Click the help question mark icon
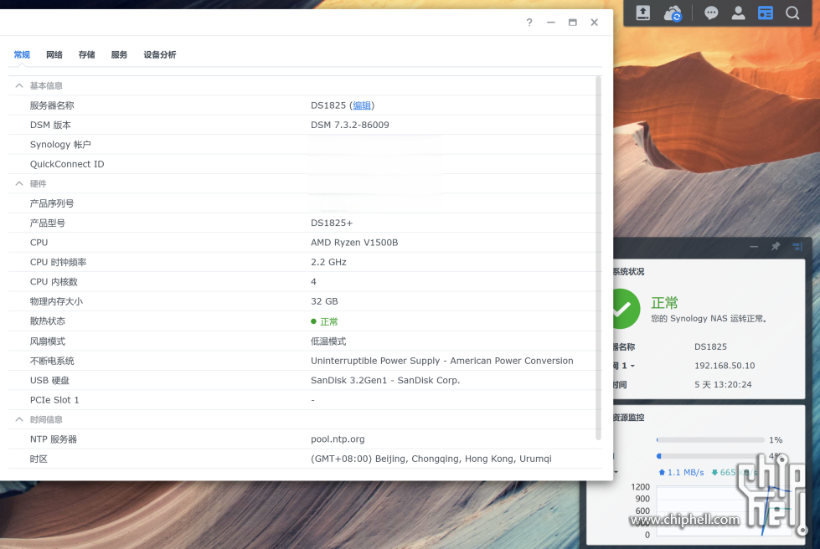 tap(529, 23)
